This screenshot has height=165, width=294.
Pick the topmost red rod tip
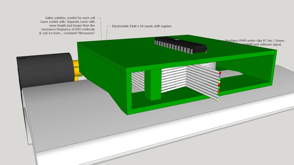point(220,73)
